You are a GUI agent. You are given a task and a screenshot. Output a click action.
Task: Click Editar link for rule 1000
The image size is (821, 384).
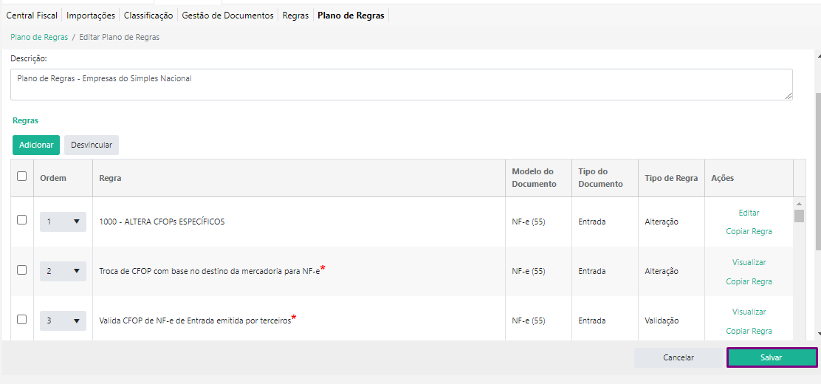click(749, 213)
